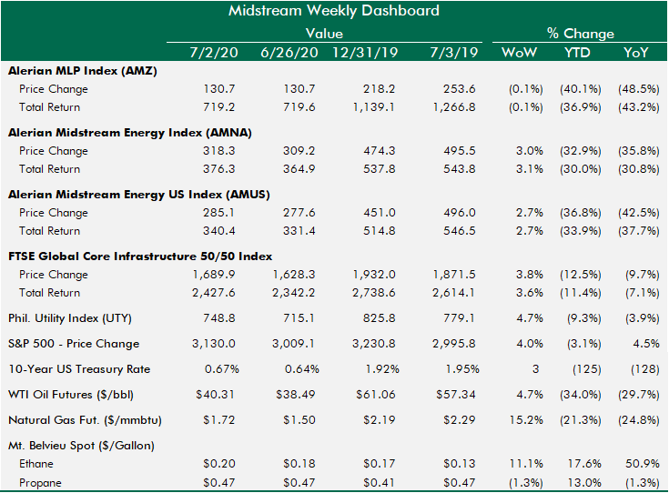Click Utility Index YTD change (9.3%)
This screenshot has height=493, width=669.
click(x=583, y=318)
